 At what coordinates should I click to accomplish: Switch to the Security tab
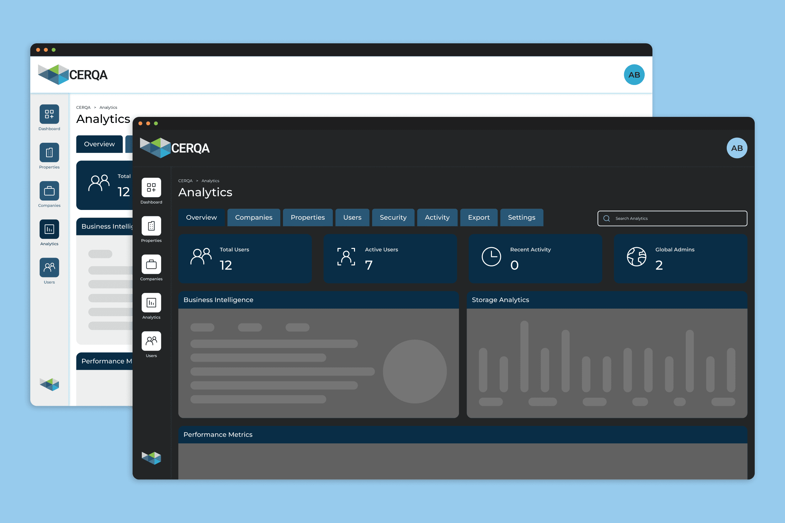click(393, 217)
